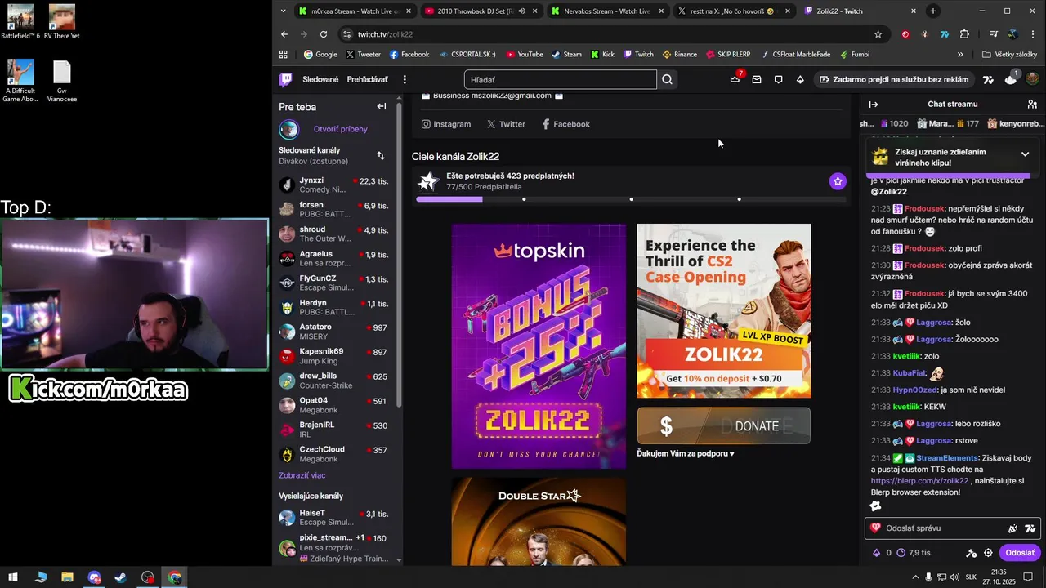
Task: Open the whispers speech bubble icon
Action: tap(778, 79)
